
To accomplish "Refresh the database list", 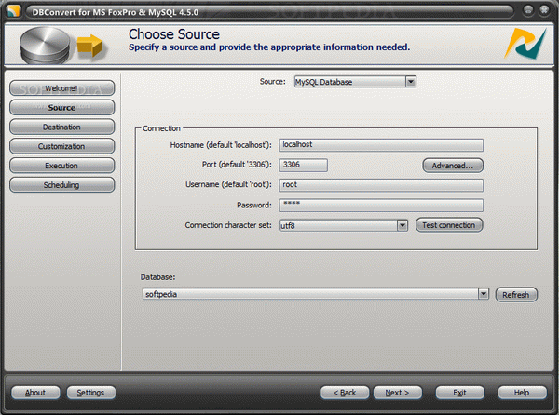I will pos(516,295).
